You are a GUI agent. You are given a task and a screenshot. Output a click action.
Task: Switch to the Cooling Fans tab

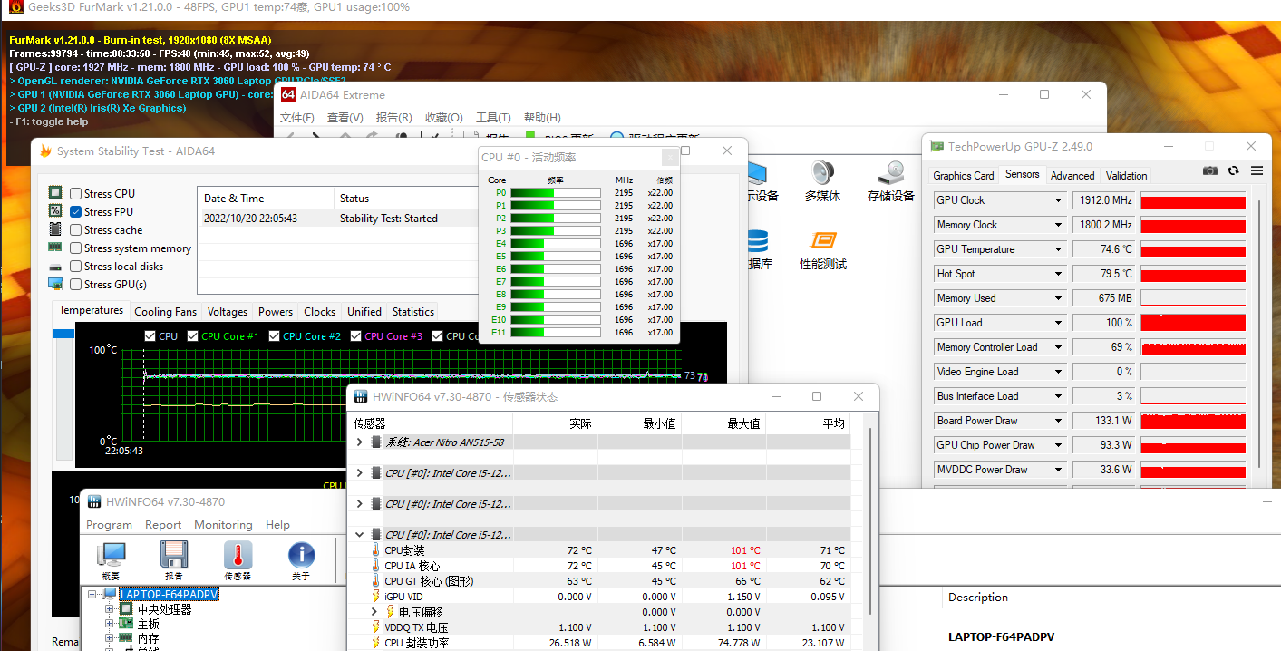pos(165,311)
